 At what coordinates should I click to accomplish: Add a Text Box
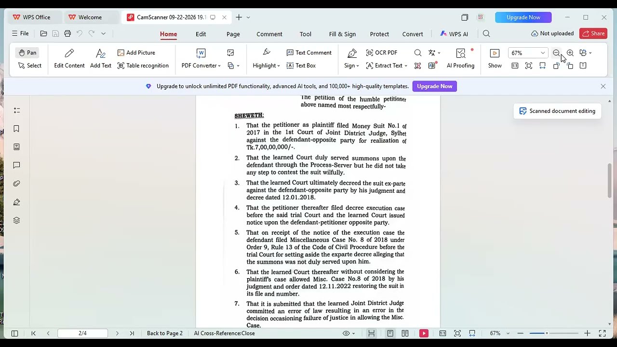(x=301, y=66)
